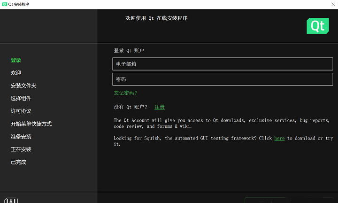
Task: Close the Qt installer window
Action: (x=333, y=4)
